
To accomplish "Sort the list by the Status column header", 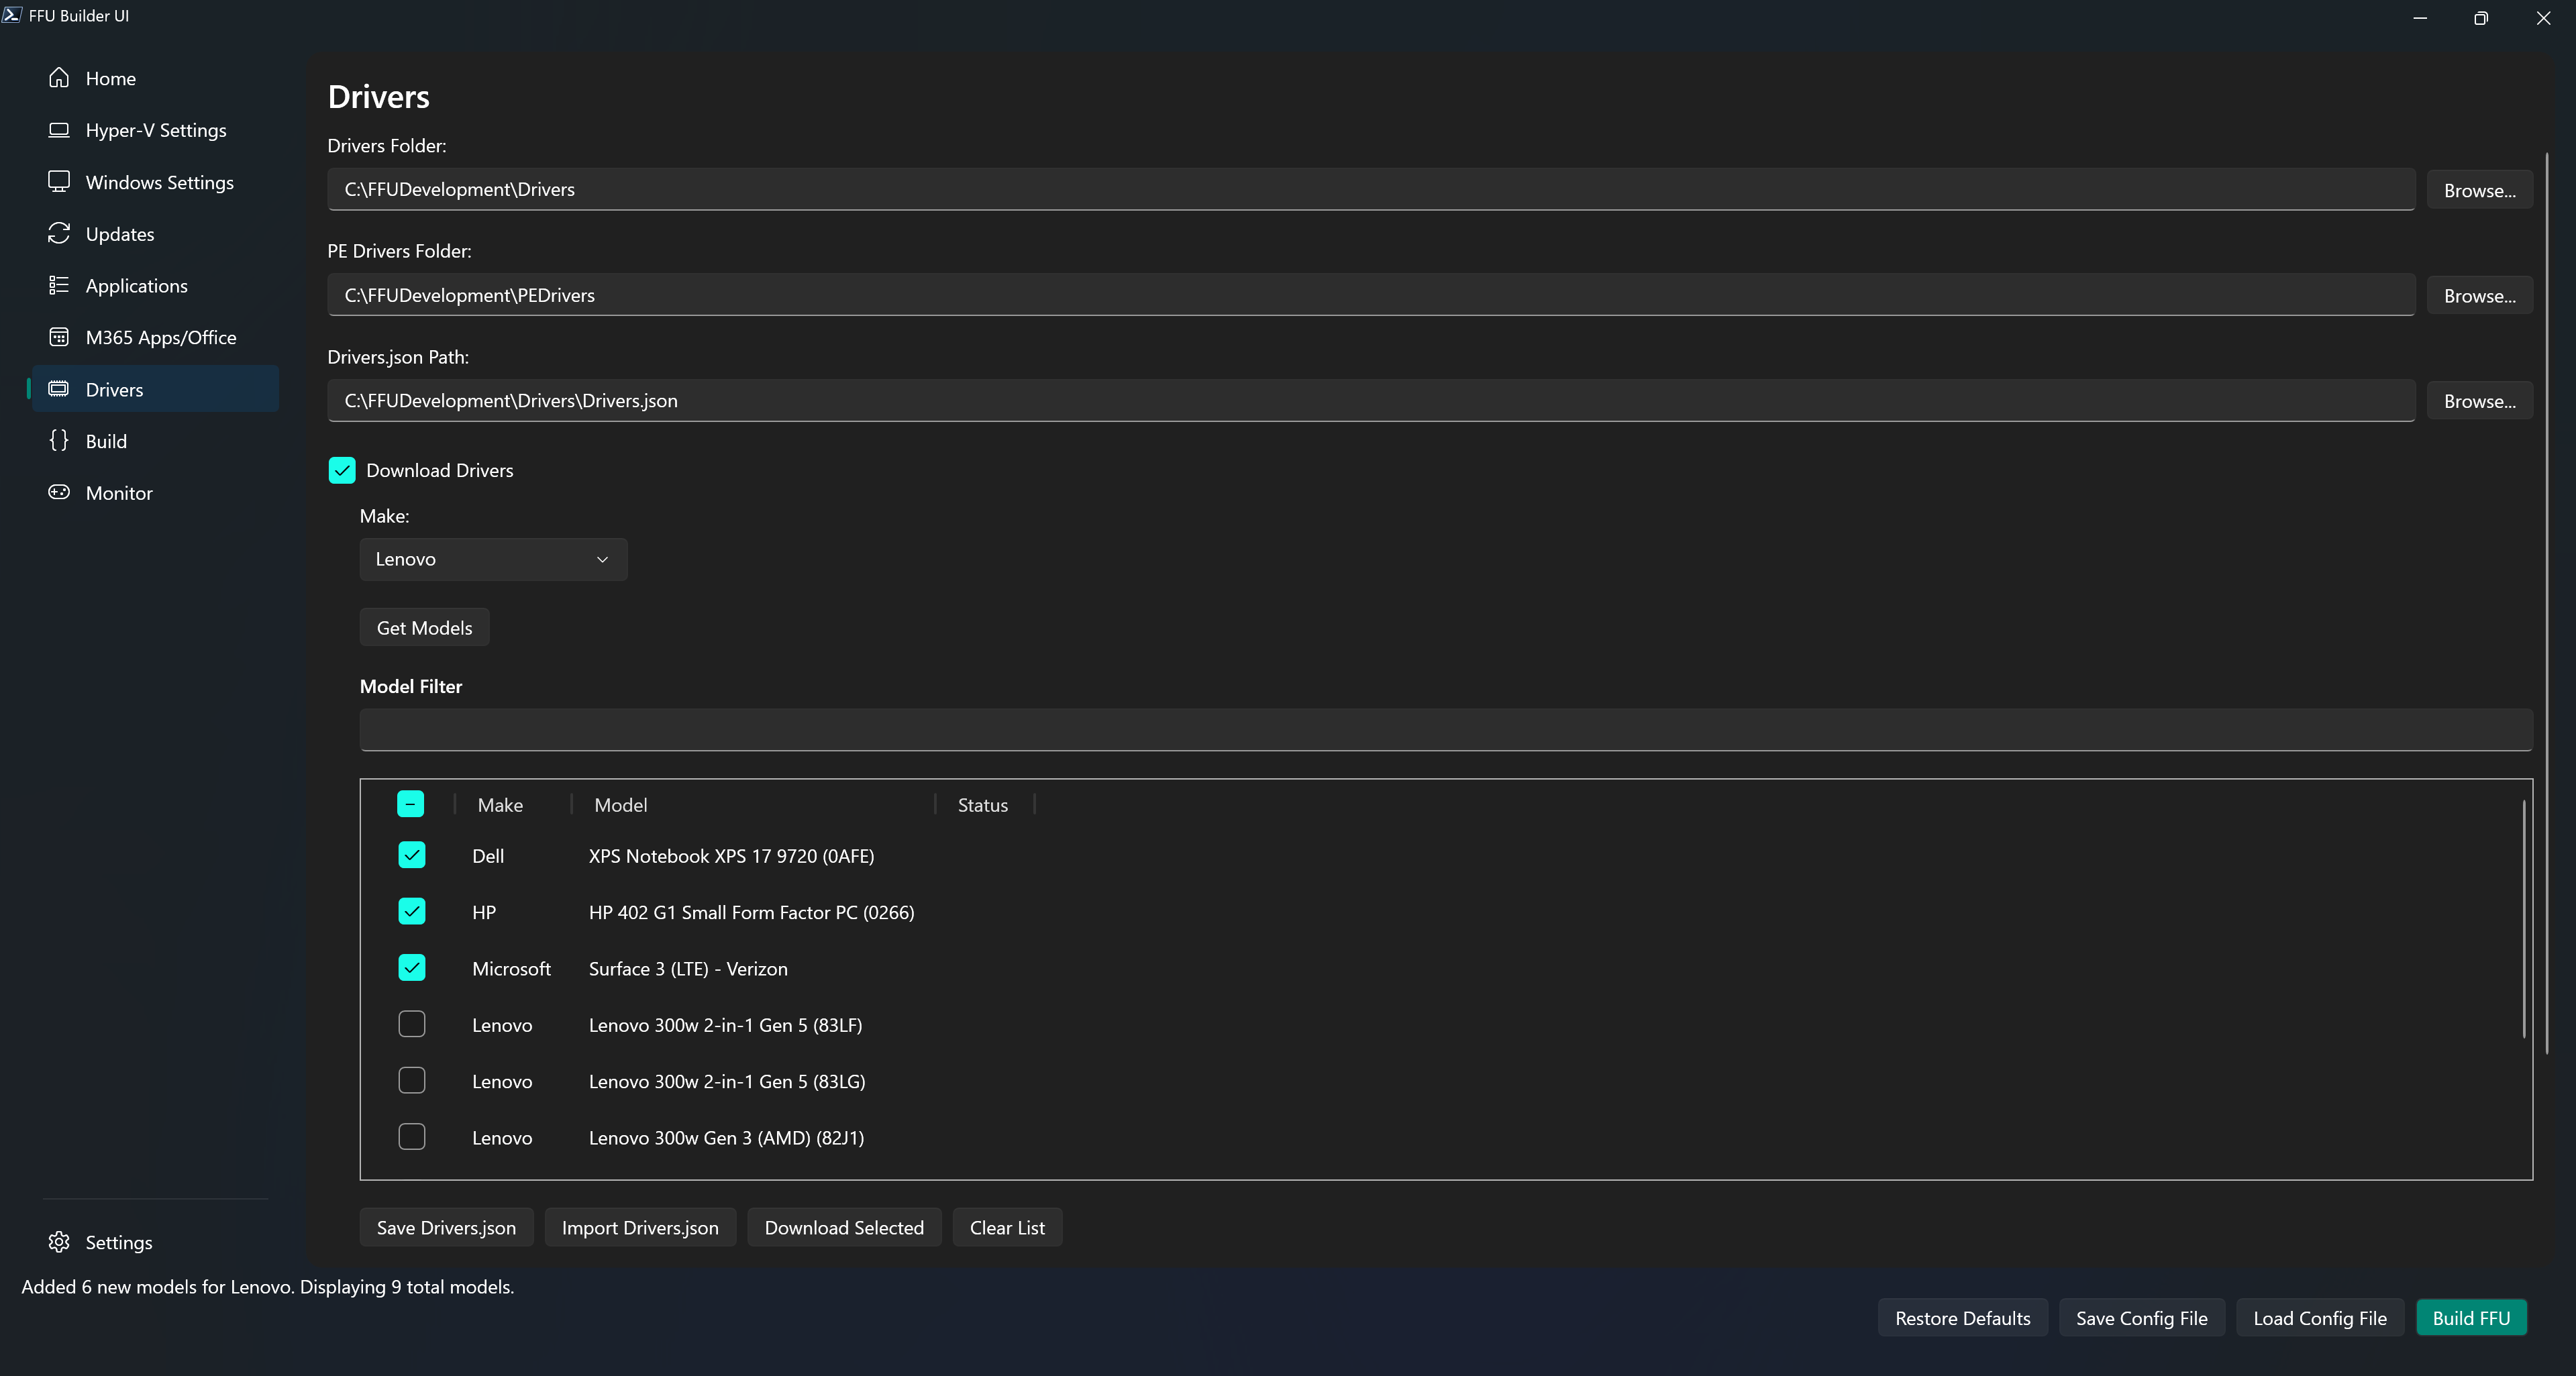I will tap(982, 805).
